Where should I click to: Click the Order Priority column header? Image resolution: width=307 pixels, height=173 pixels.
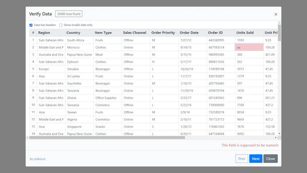coord(163,32)
